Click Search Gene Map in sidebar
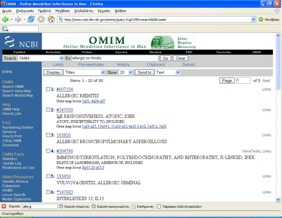This screenshot has width=282, height=218. coord(16,91)
